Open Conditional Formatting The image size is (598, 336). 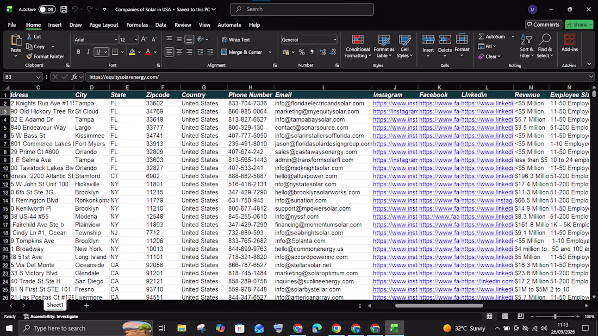point(357,46)
